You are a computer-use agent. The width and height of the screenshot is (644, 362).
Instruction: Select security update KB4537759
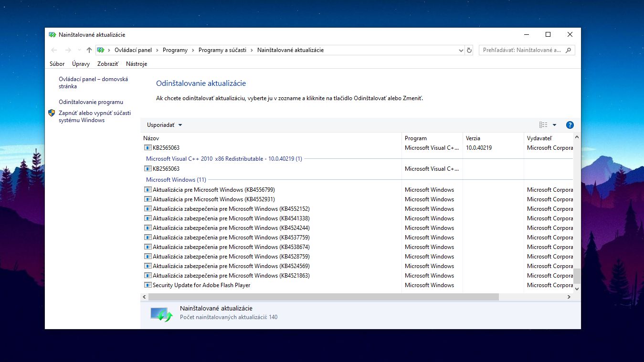[357, 238]
